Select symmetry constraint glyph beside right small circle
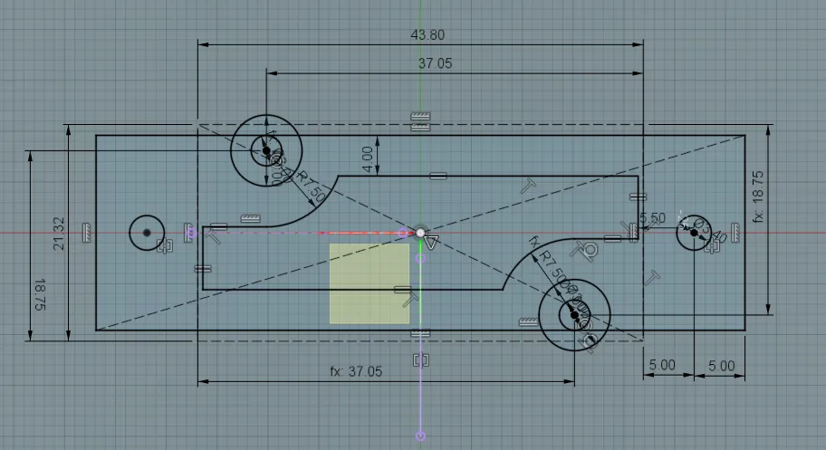 pyautogui.click(x=712, y=245)
